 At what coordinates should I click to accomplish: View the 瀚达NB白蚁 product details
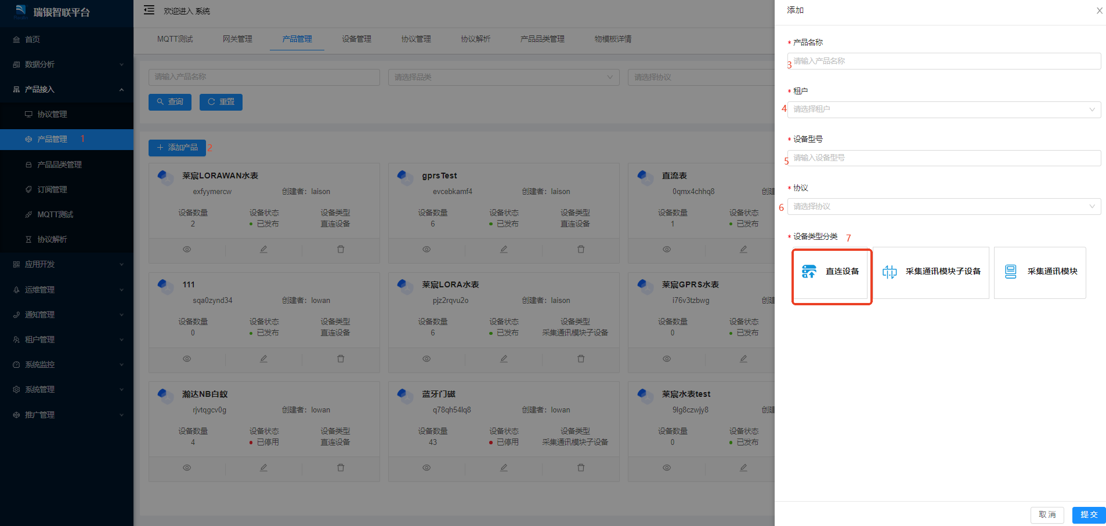tap(187, 467)
